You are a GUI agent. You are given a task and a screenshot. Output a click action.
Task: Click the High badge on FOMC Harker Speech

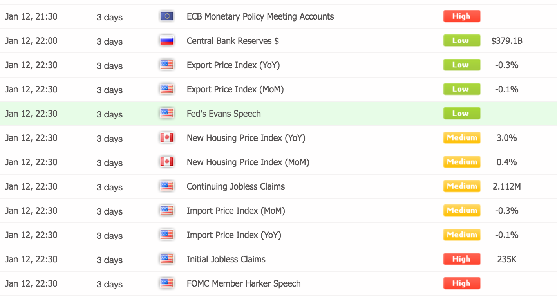point(462,283)
